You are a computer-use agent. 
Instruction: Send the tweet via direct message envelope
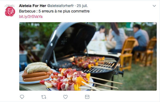point(87,97)
